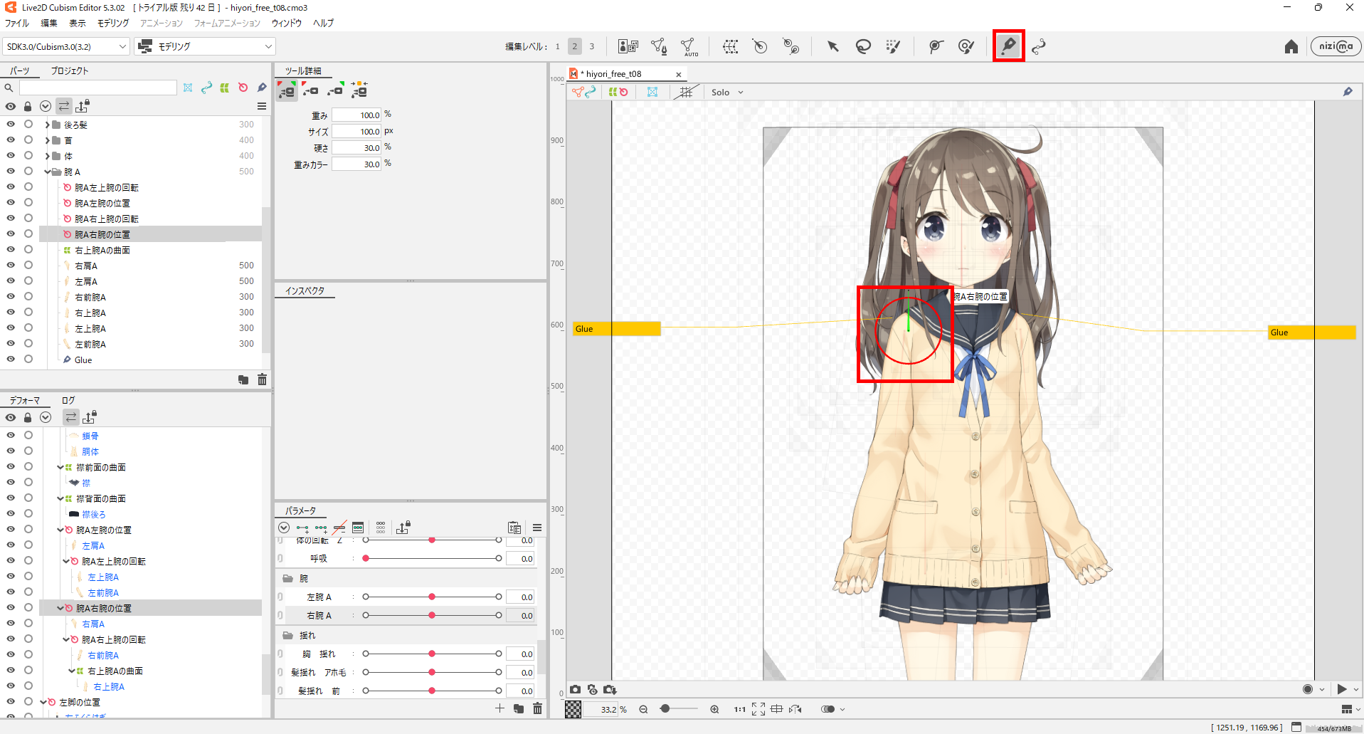Collapse 腕A左腕の位置 in Deformer tree
Screen dimensions: 1364x734
pyautogui.click(x=60, y=530)
